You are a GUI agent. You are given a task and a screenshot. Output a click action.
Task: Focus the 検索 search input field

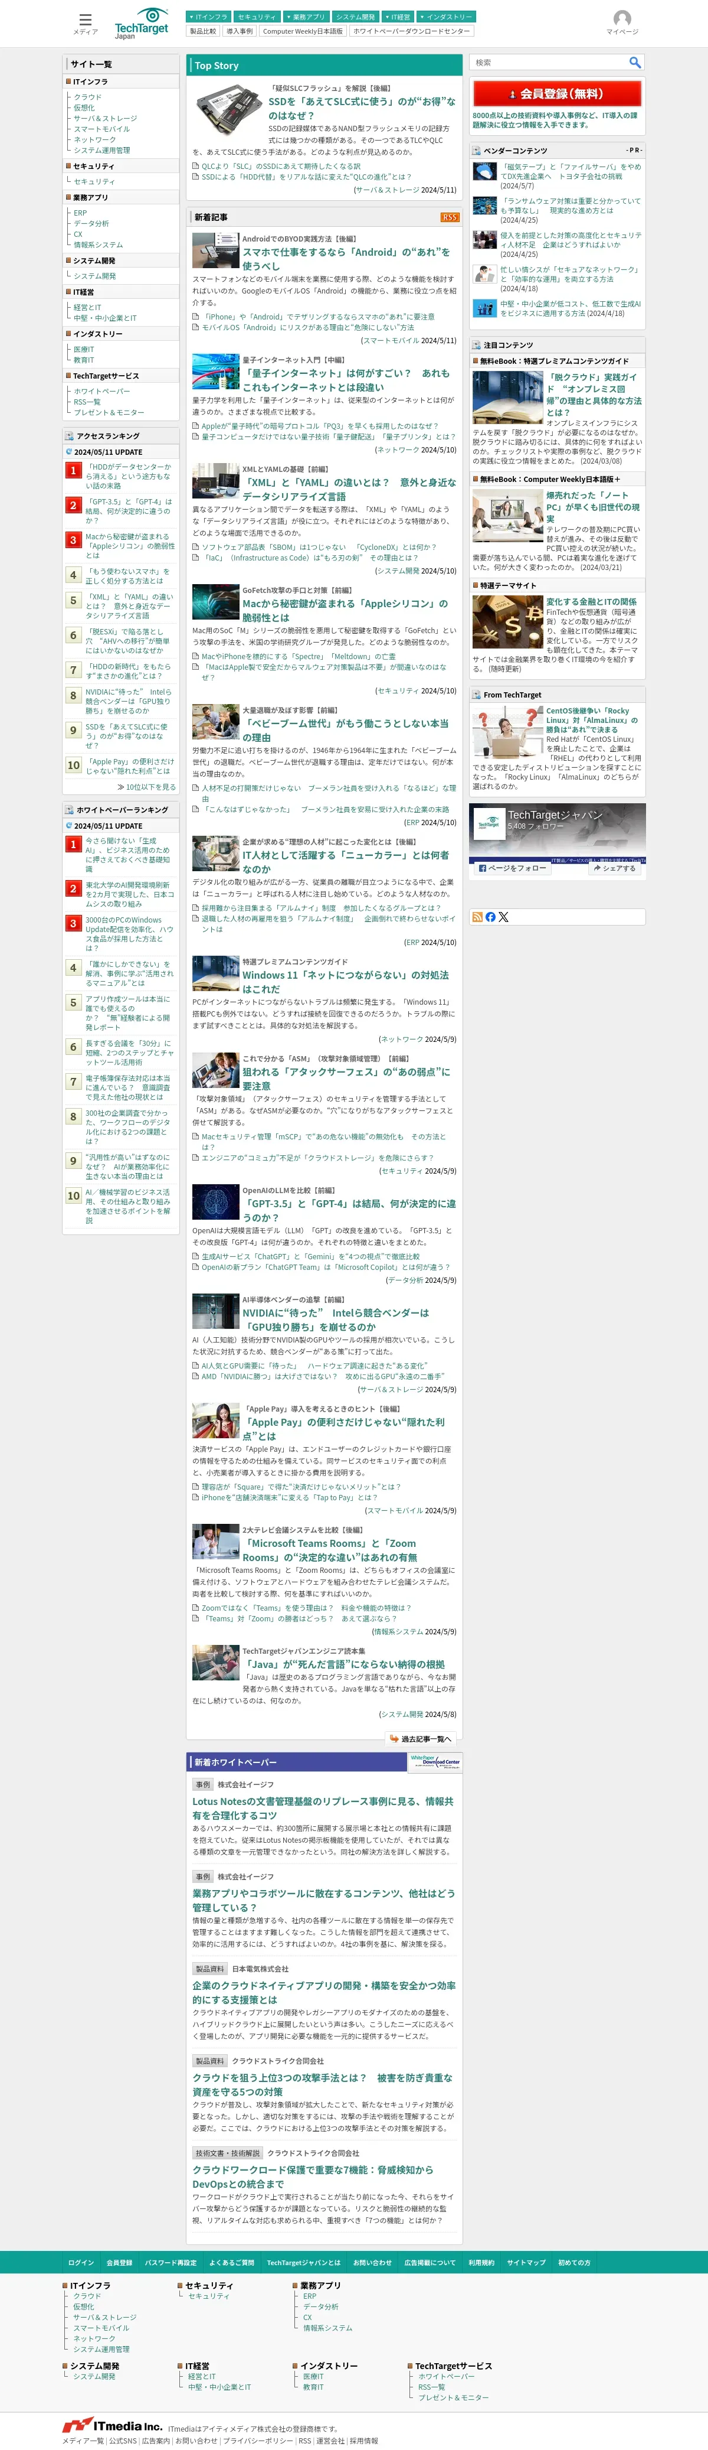click(x=549, y=62)
